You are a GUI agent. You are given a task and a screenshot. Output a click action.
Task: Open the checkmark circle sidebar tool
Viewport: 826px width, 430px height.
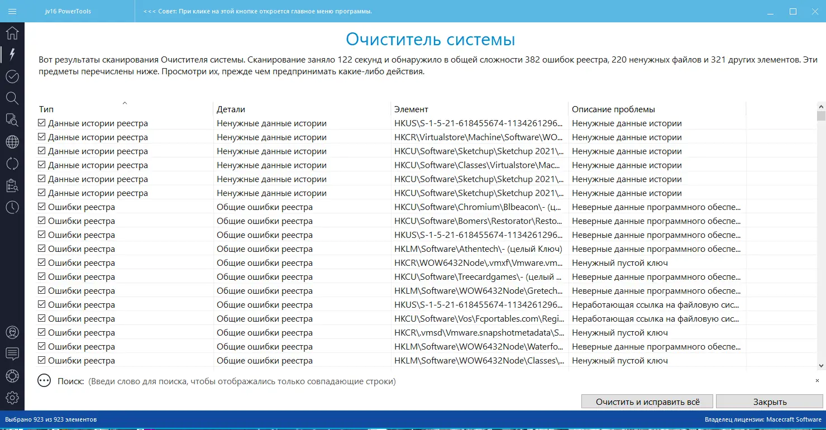12,77
